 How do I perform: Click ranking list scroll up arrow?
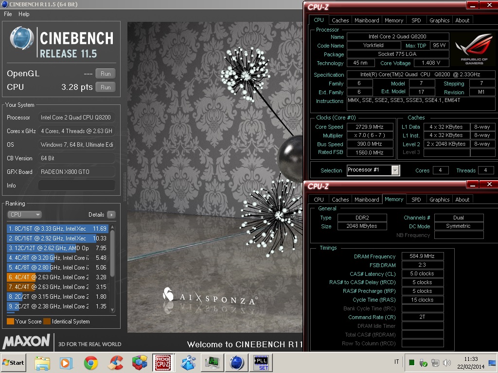pyautogui.click(x=112, y=227)
